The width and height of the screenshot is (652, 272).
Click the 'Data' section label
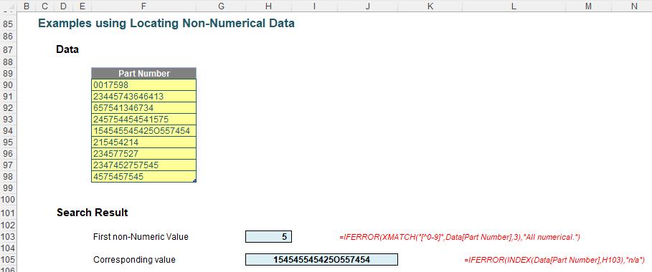[67, 49]
